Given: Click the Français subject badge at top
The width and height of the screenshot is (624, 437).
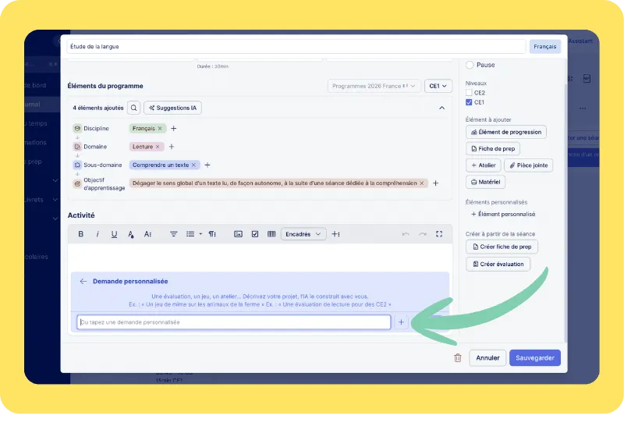Looking at the screenshot, I should pyautogui.click(x=544, y=47).
